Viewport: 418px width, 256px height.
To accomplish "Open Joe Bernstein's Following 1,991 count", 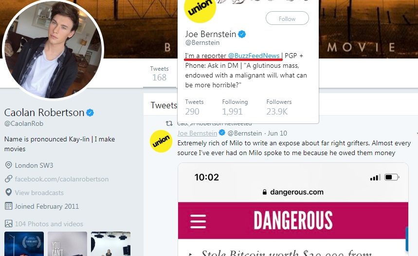I will point(235,107).
